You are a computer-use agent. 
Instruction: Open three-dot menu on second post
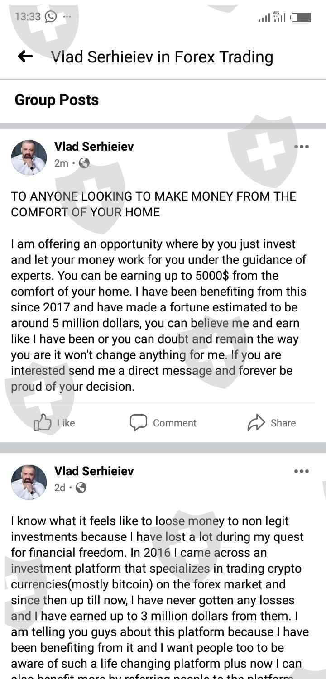pos(301,471)
